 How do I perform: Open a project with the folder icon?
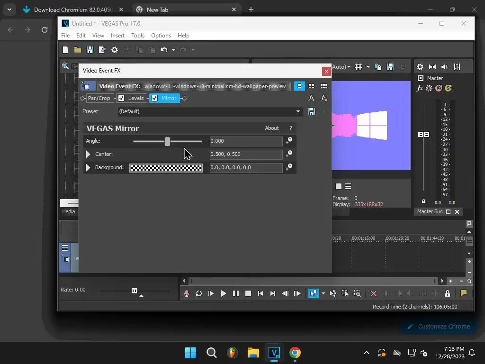(78, 50)
